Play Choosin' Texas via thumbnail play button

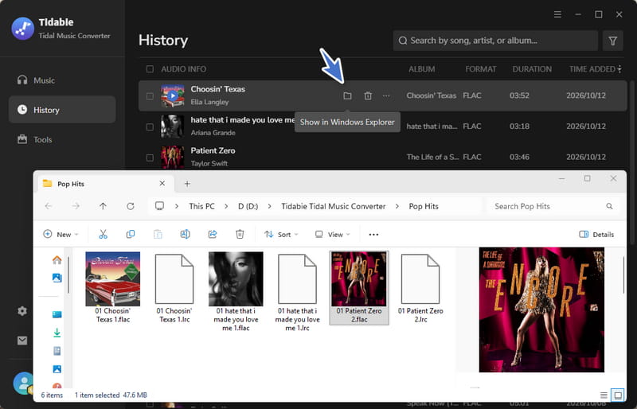pyautogui.click(x=173, y=95)
